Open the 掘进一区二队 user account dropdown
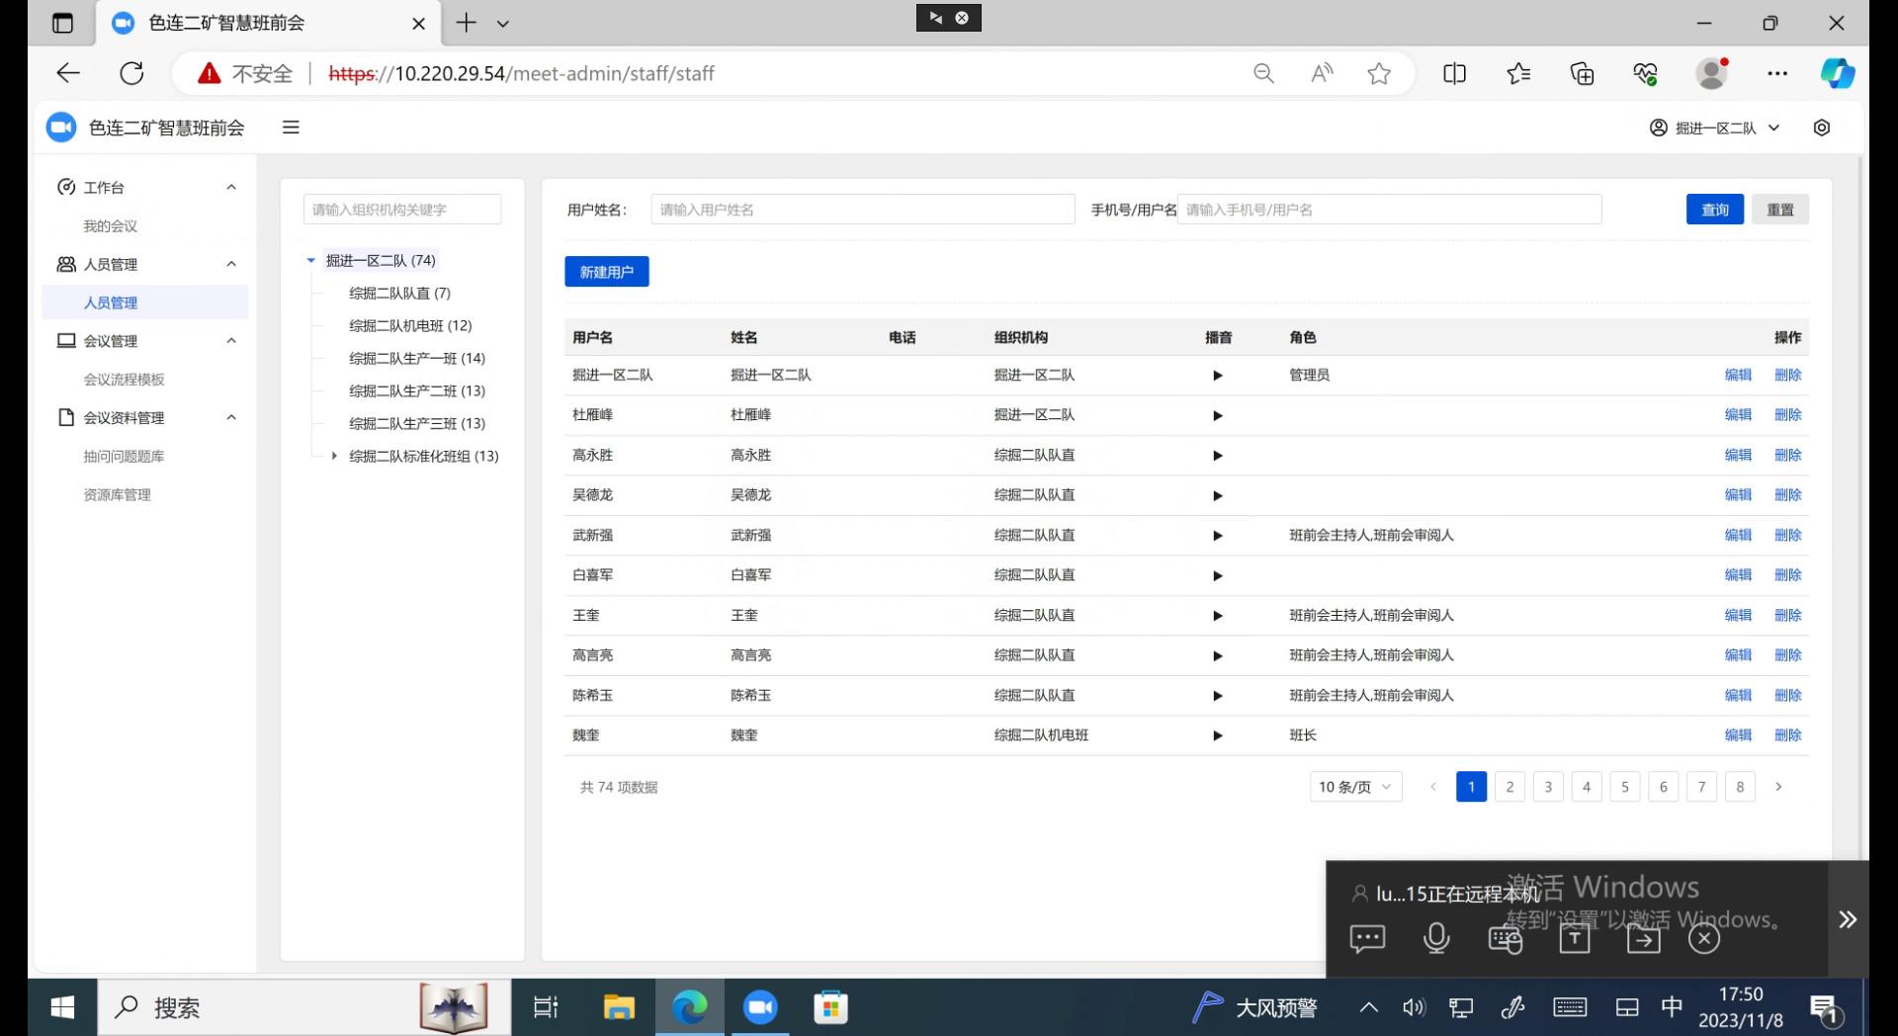 pyautogui.click(x=1715, y=128)
